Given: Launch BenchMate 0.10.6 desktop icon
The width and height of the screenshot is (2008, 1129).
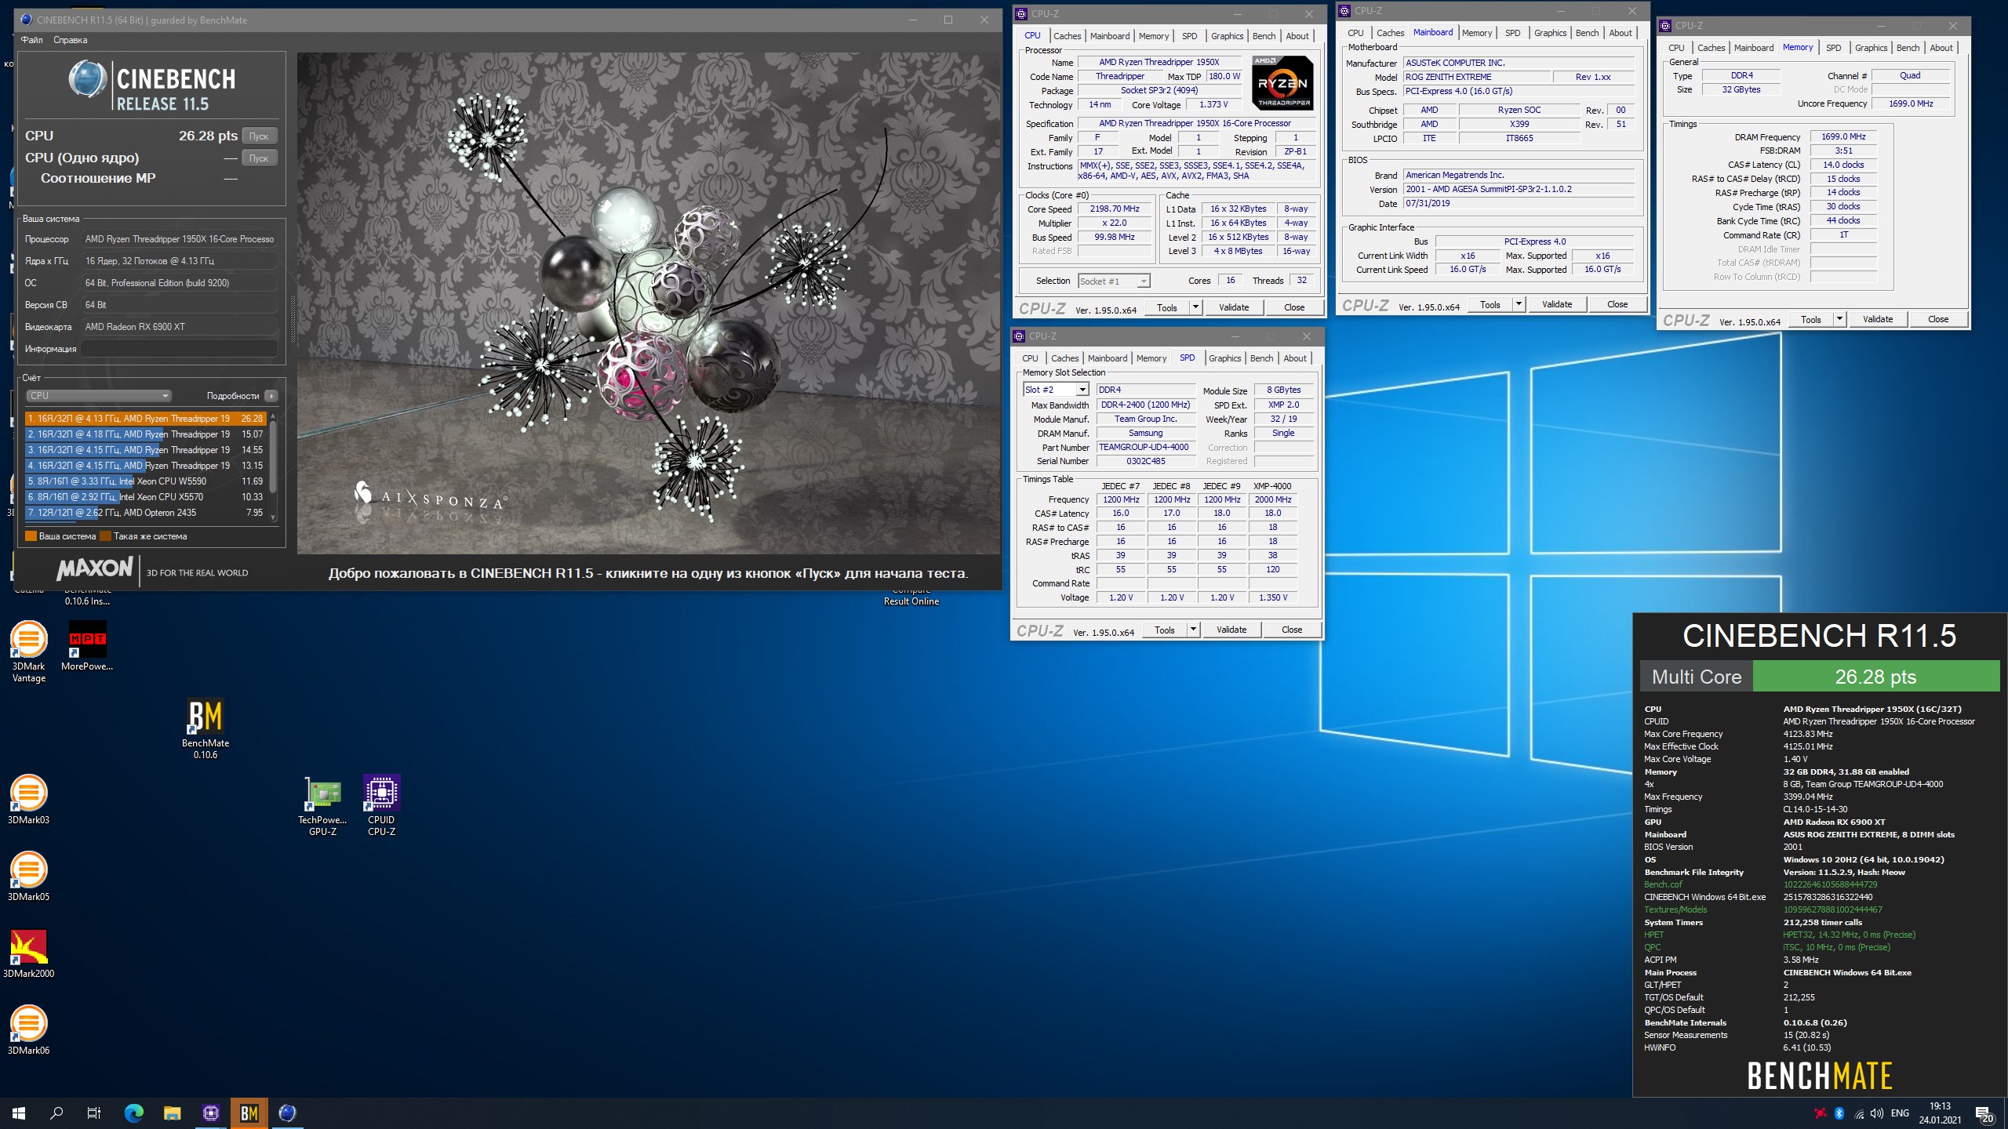Looking at the screenshot, I should [x=206, y=729].
